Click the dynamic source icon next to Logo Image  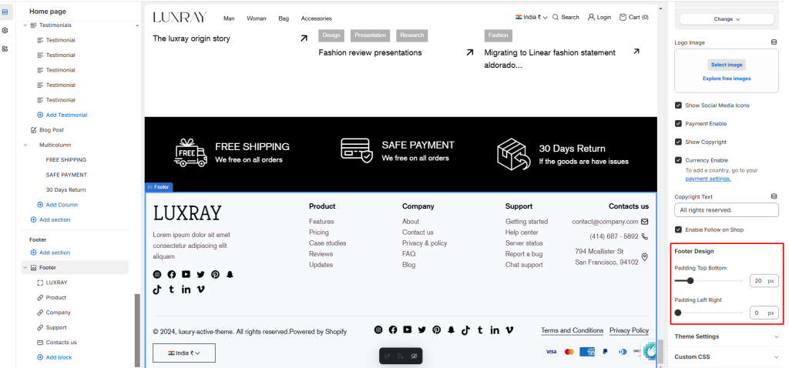pos(774,42)
